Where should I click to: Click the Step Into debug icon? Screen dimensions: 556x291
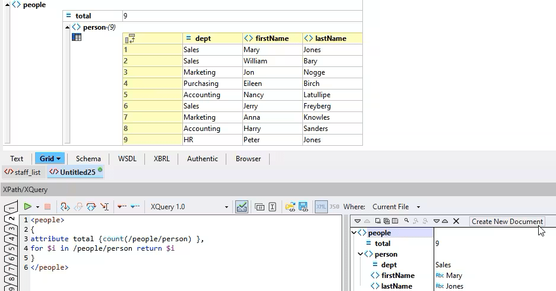point(65,207)
